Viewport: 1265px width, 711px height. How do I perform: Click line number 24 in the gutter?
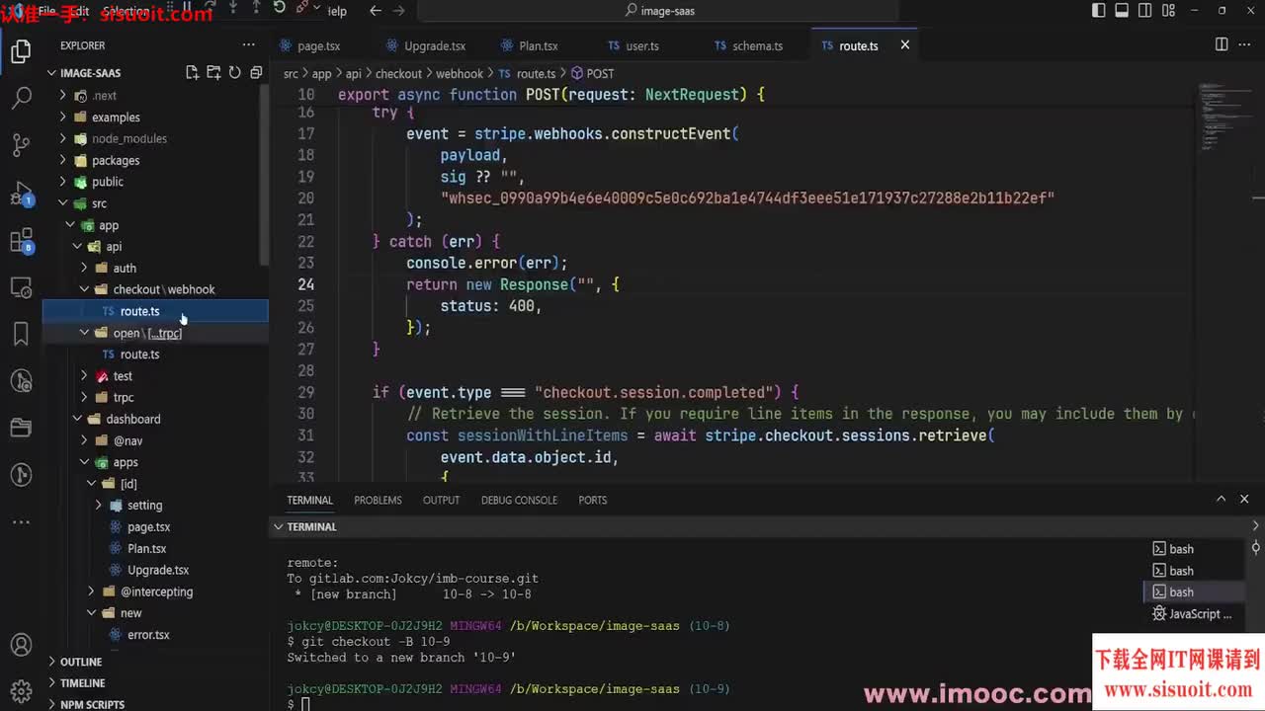point(305,284)
